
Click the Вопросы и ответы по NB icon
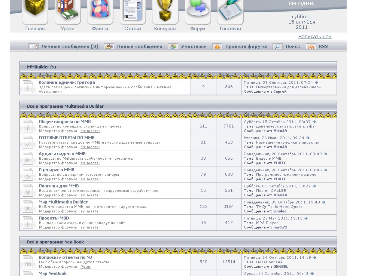click(28, 262)
